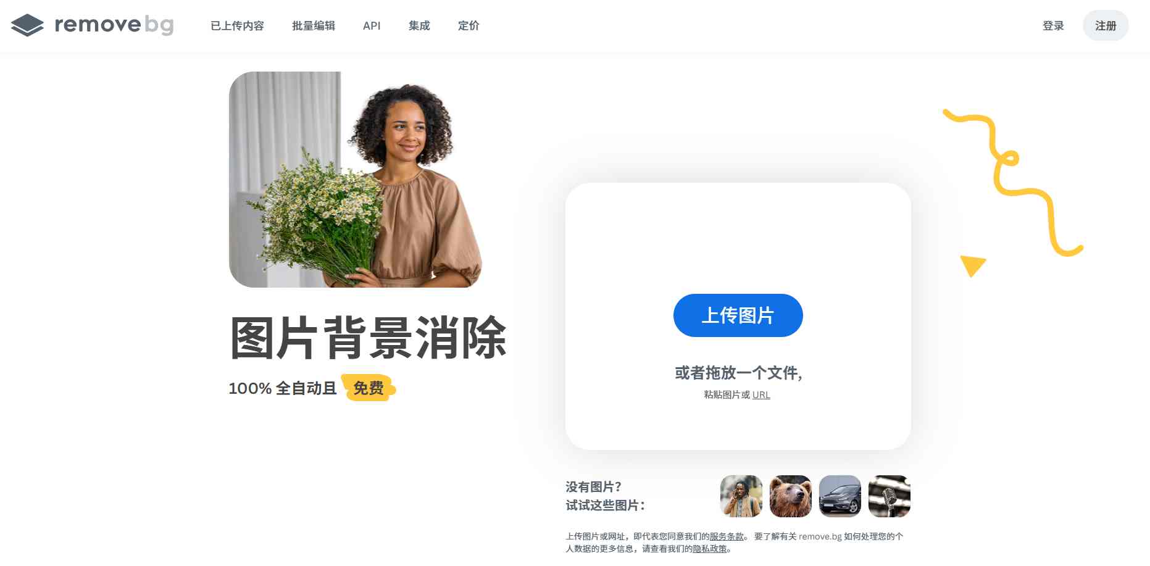Click the remove bg wordmark text
Viewport: 1150px width, 566px height.
114,25
